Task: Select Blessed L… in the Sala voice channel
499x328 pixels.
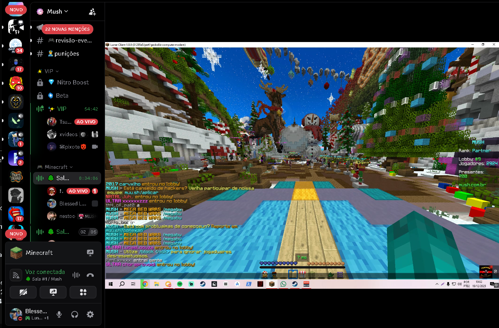Action: pyautogui.click(x=72, y=203)
